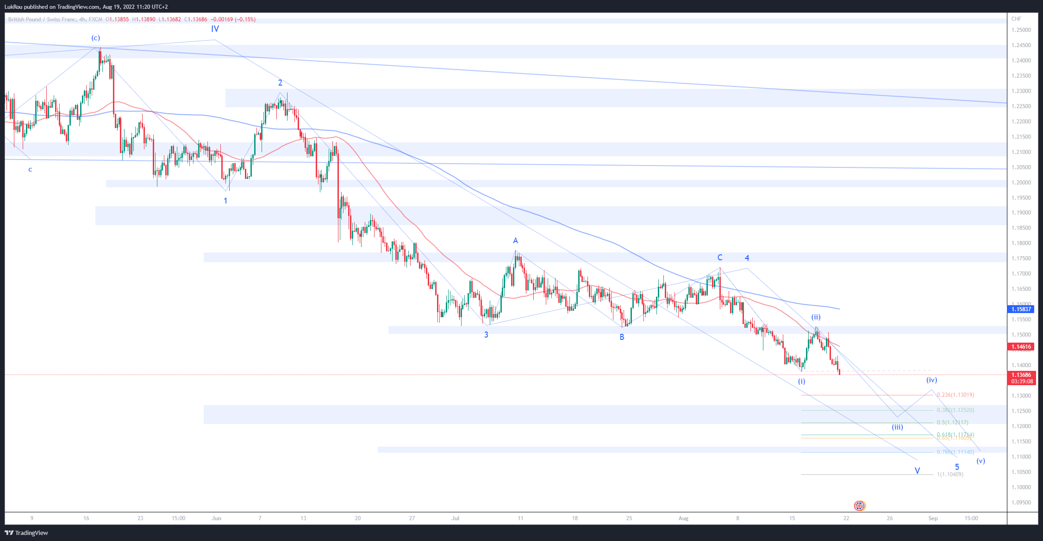Select the wave label IV at top
This screenshot has height=541, width=1043.
(x=215, y=29)
